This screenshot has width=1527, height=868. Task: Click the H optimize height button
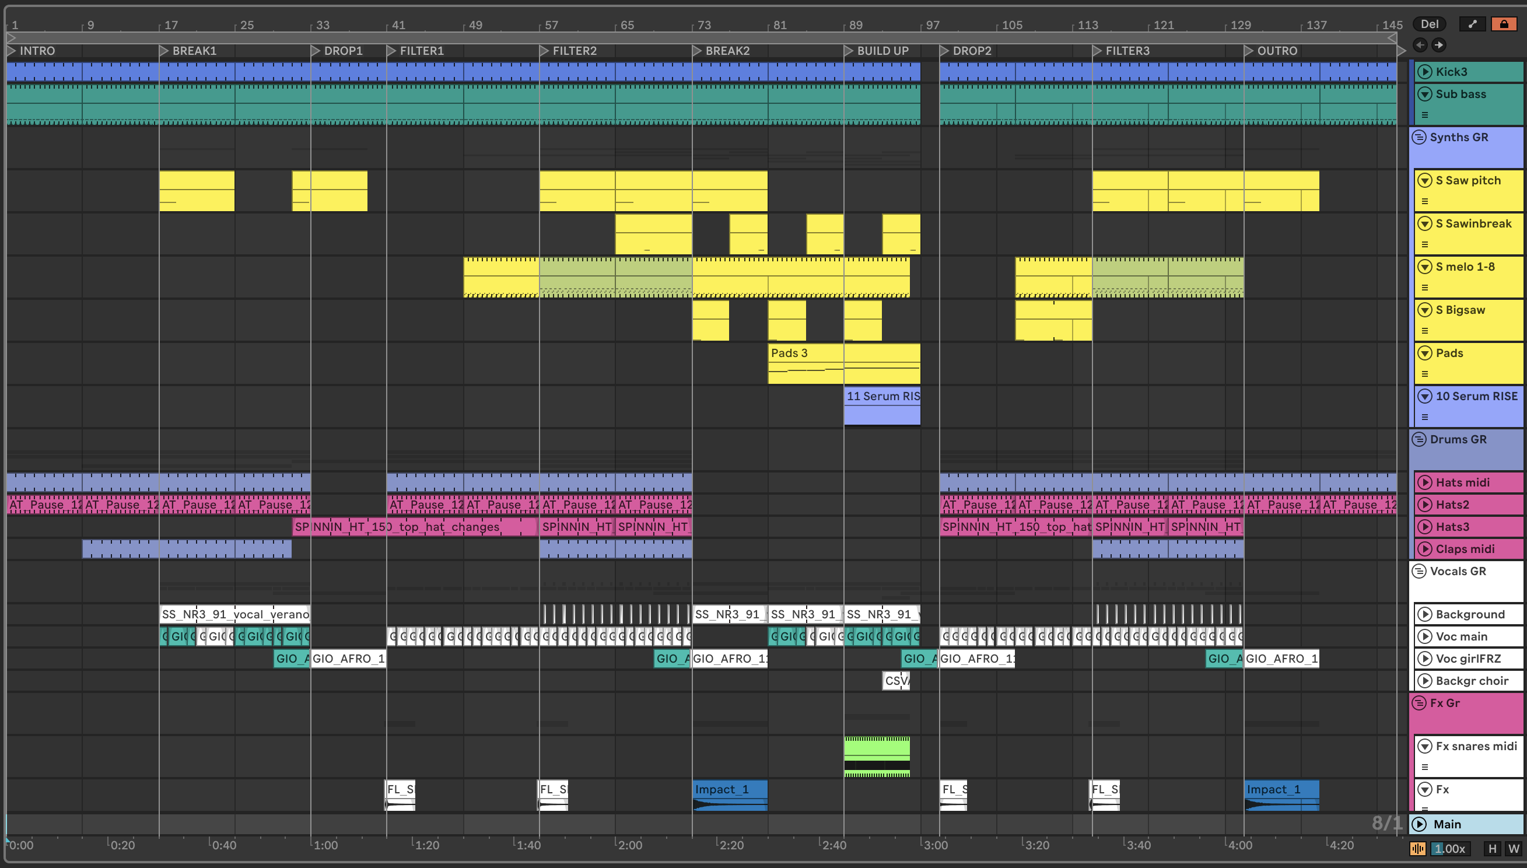pyautogui.click(x=1493, y=848)
